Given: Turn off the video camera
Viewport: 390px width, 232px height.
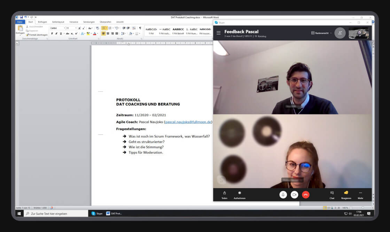Looking at the screenshot, I should 294,195.
